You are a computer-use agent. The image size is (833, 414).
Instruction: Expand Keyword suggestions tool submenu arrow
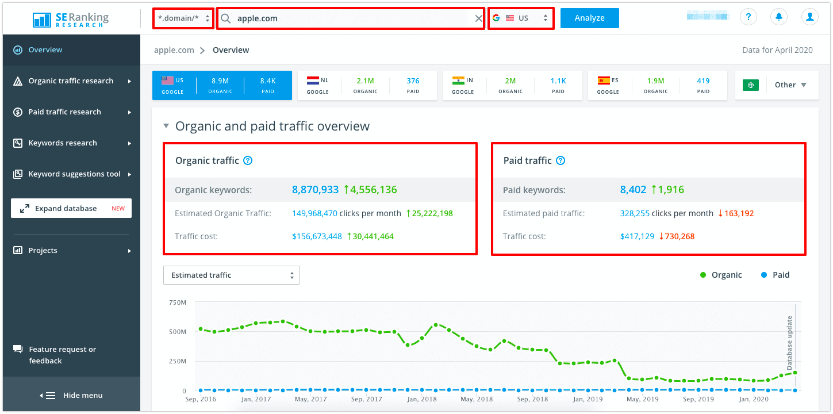(x=129, y=174)
